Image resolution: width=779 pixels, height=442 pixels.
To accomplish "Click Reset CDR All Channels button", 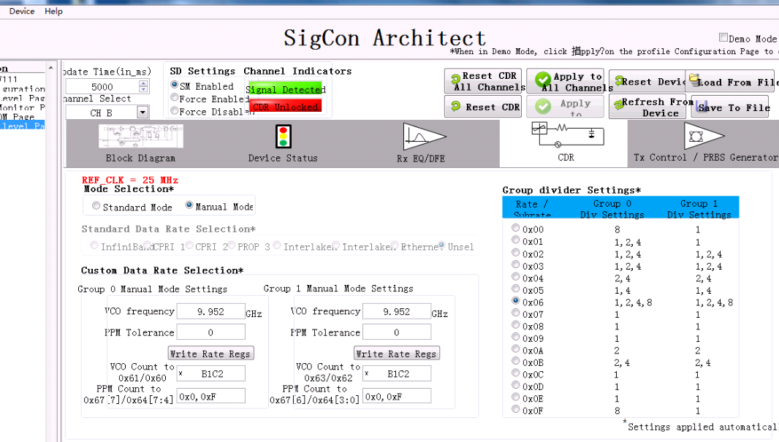I will point(483,81).
